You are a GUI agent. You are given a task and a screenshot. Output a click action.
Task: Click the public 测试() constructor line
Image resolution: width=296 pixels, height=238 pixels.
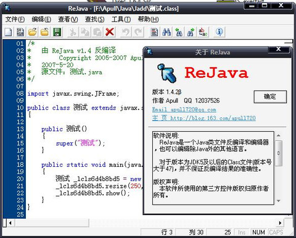click(x=64, y=129)
